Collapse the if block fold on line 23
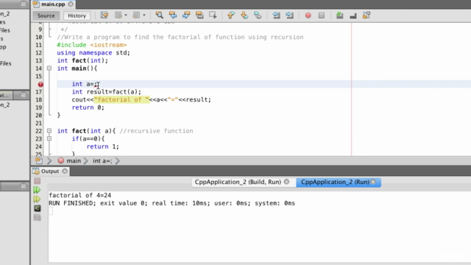Viewport: 471px width, 265px height. point(49,138)
